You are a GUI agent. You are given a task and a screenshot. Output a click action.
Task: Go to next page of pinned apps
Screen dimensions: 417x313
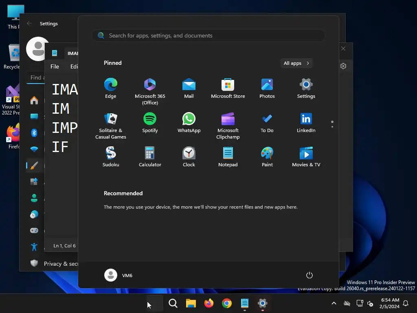tap(332, 126)
